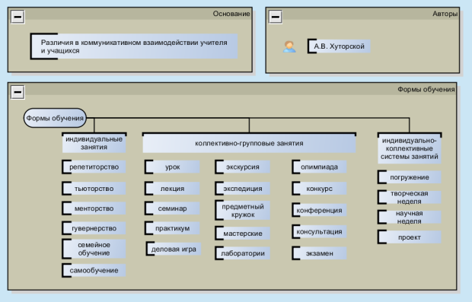Screen dimensions: 472x302
Task: Click the Формы обучения panel title text
Action: (x=426, y=89)
